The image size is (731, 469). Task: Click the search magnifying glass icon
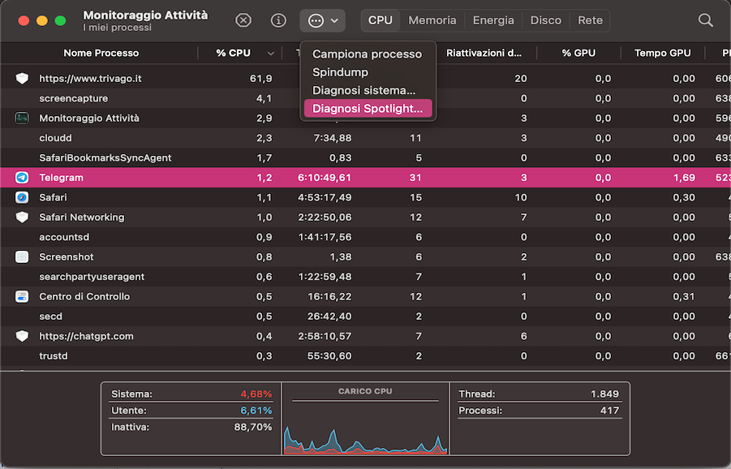[x=706, y=20]
